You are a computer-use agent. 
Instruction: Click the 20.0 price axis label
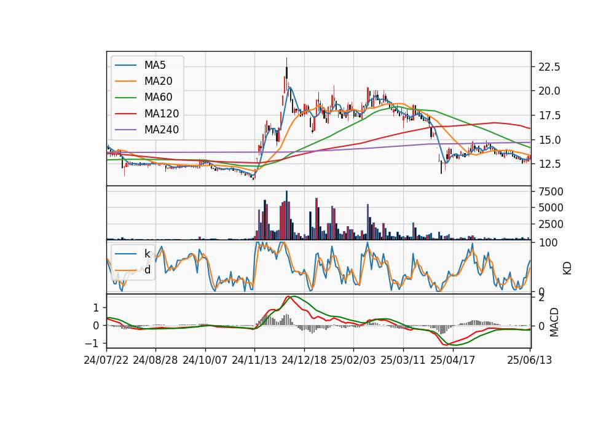pyautogui.click(x=549, y=91)
